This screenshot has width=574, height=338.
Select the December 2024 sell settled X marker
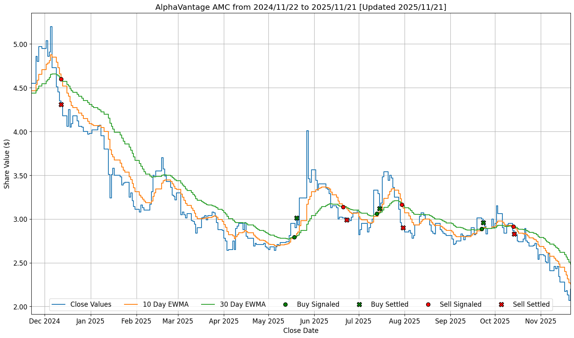point(61,104)
